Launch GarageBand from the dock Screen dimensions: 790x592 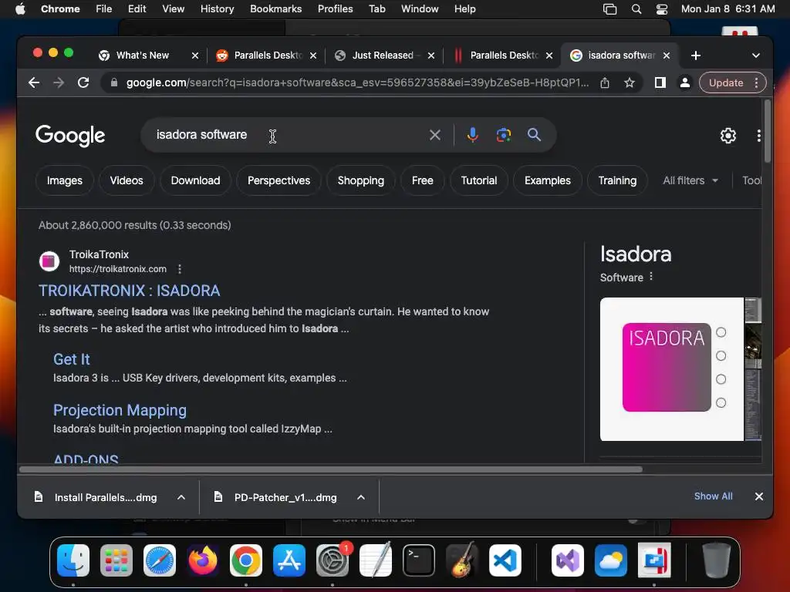(x=462, y=560)
